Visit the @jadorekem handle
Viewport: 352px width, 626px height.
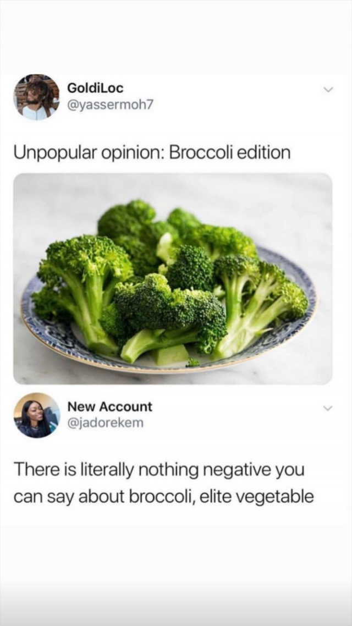105,422
